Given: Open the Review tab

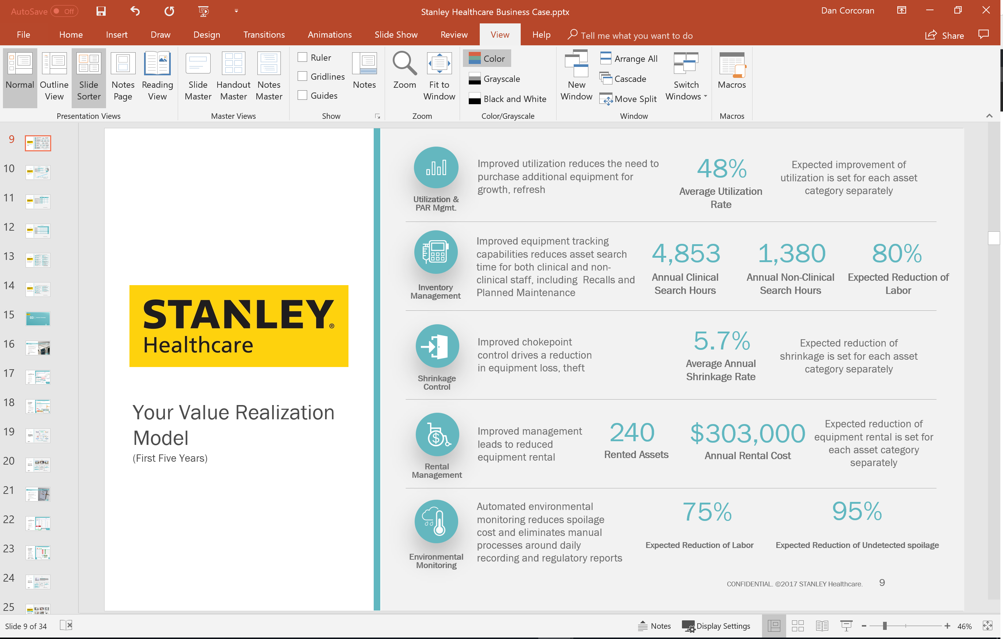Looking at the screenshot, I should tap(454, 35).
